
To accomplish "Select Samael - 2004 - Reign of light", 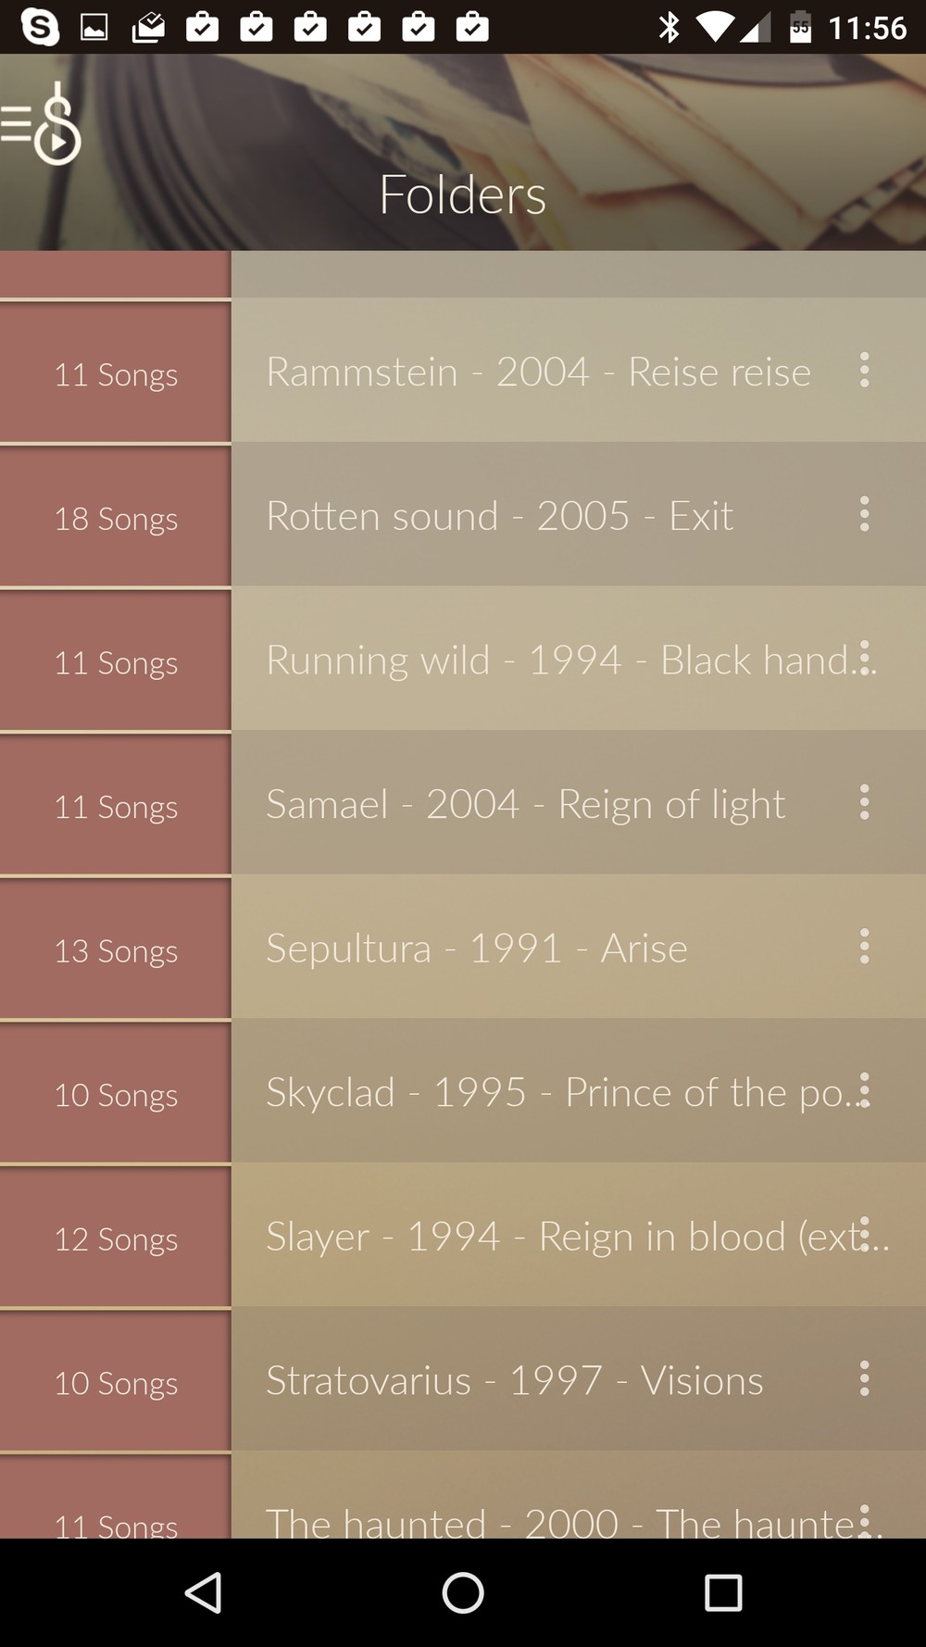I will click(x=525, y=804).
